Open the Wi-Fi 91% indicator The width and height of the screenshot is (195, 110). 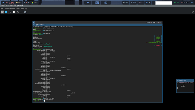pyautogui.click(x=141, y=3)
